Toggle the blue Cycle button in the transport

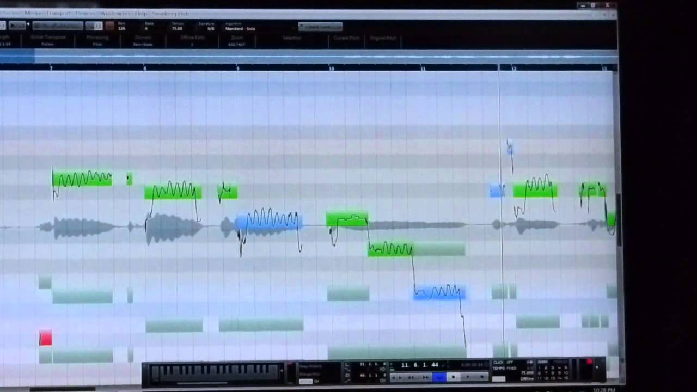(x=439, y=377)
